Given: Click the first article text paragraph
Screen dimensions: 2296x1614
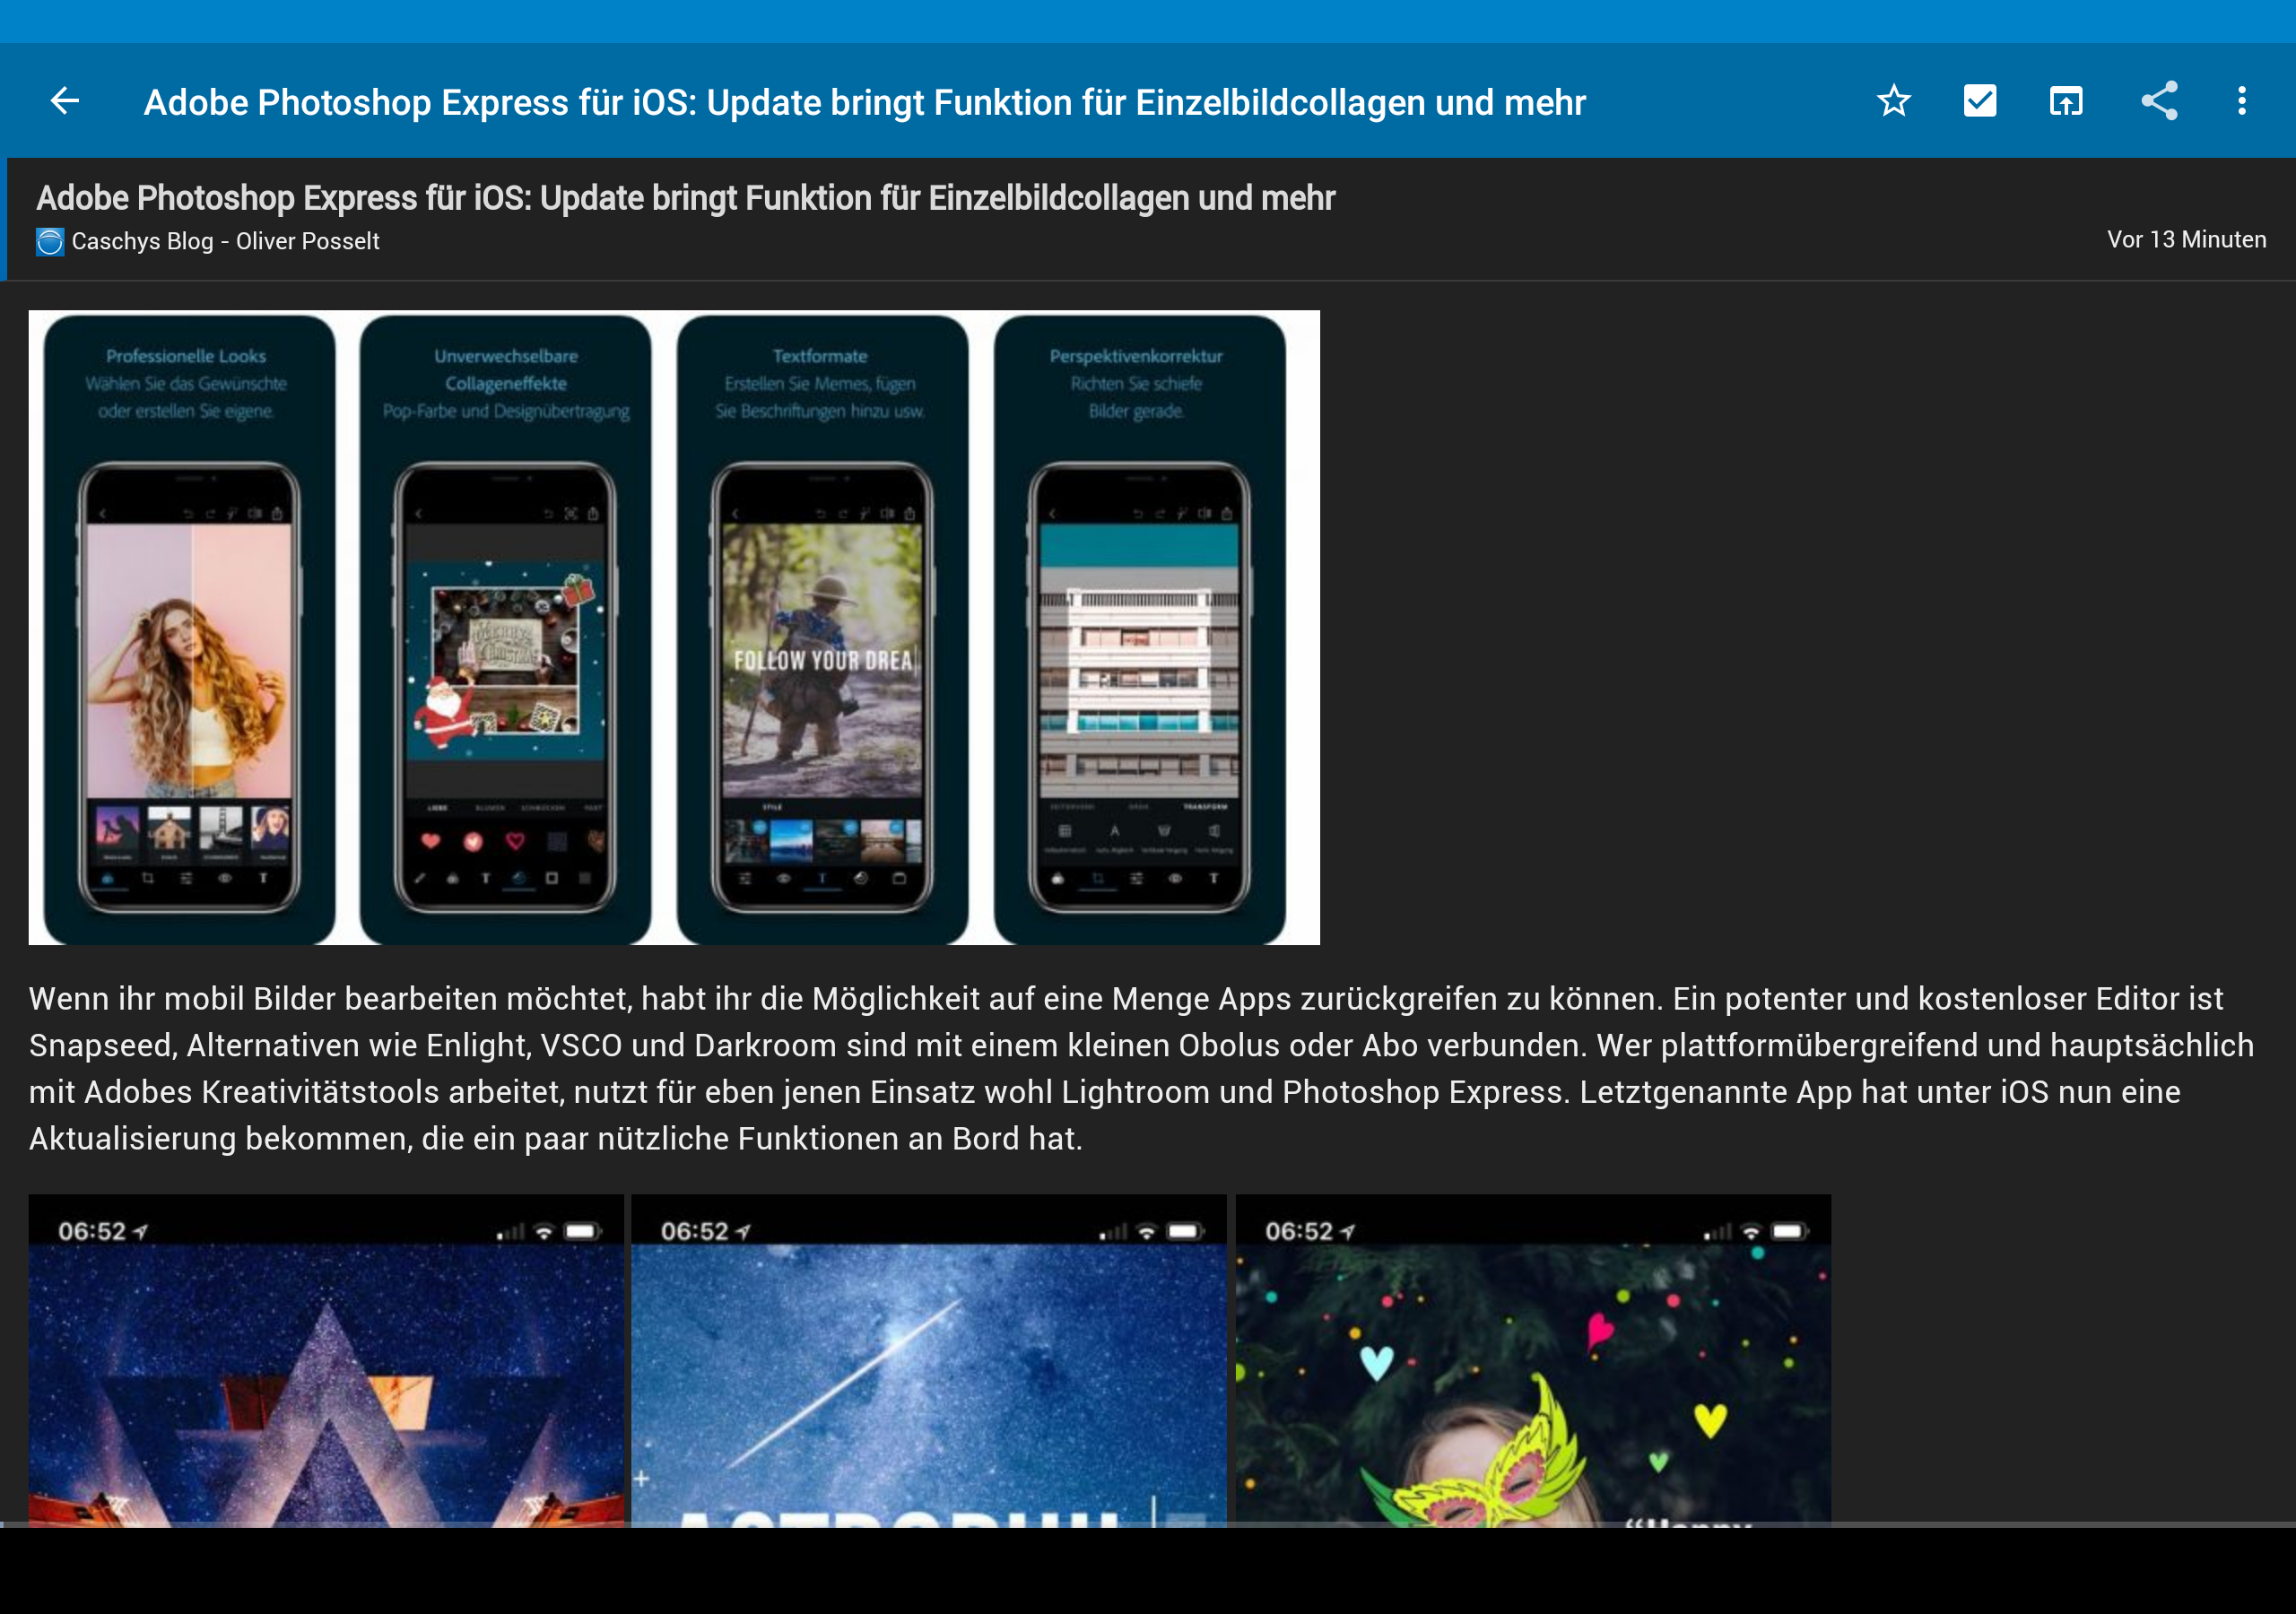Looking at the screenshot, I should pyautogui.click(x=1140, y=1068).
